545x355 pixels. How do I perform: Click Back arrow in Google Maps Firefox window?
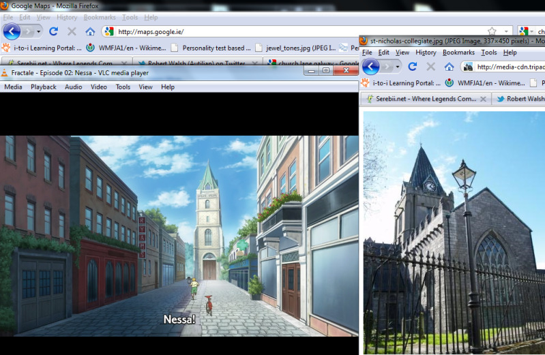pos(12,31)
